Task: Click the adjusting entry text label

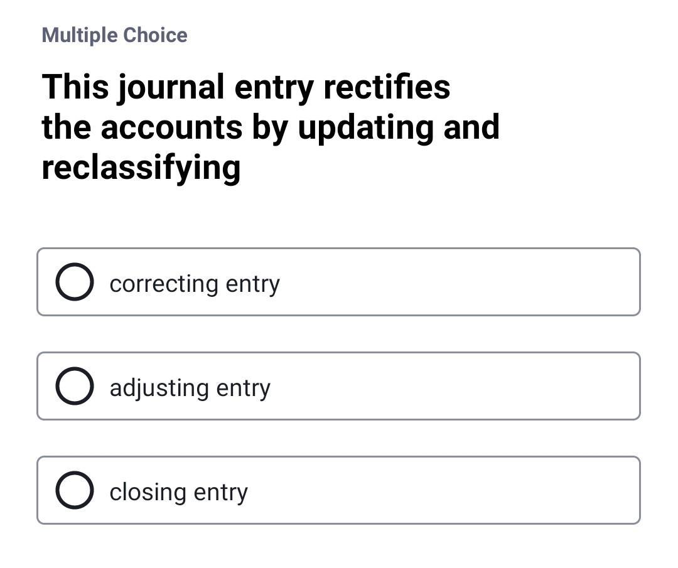Action: coord(190,388)
